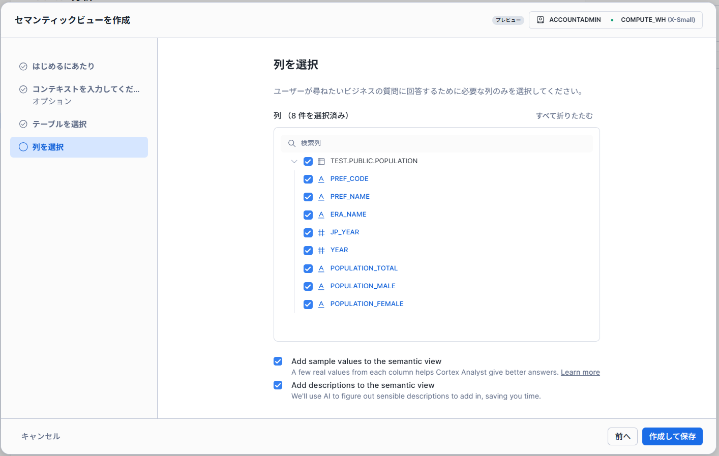The image size is (719, 456).
Task: Click the number type icon for YEAR
Action: tap(321, 250)
